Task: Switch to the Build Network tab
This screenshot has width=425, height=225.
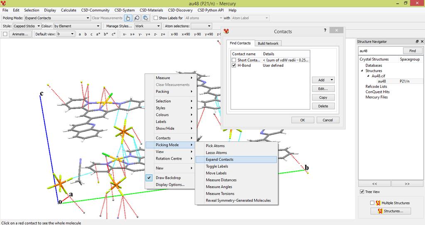Action: [268, 43]
